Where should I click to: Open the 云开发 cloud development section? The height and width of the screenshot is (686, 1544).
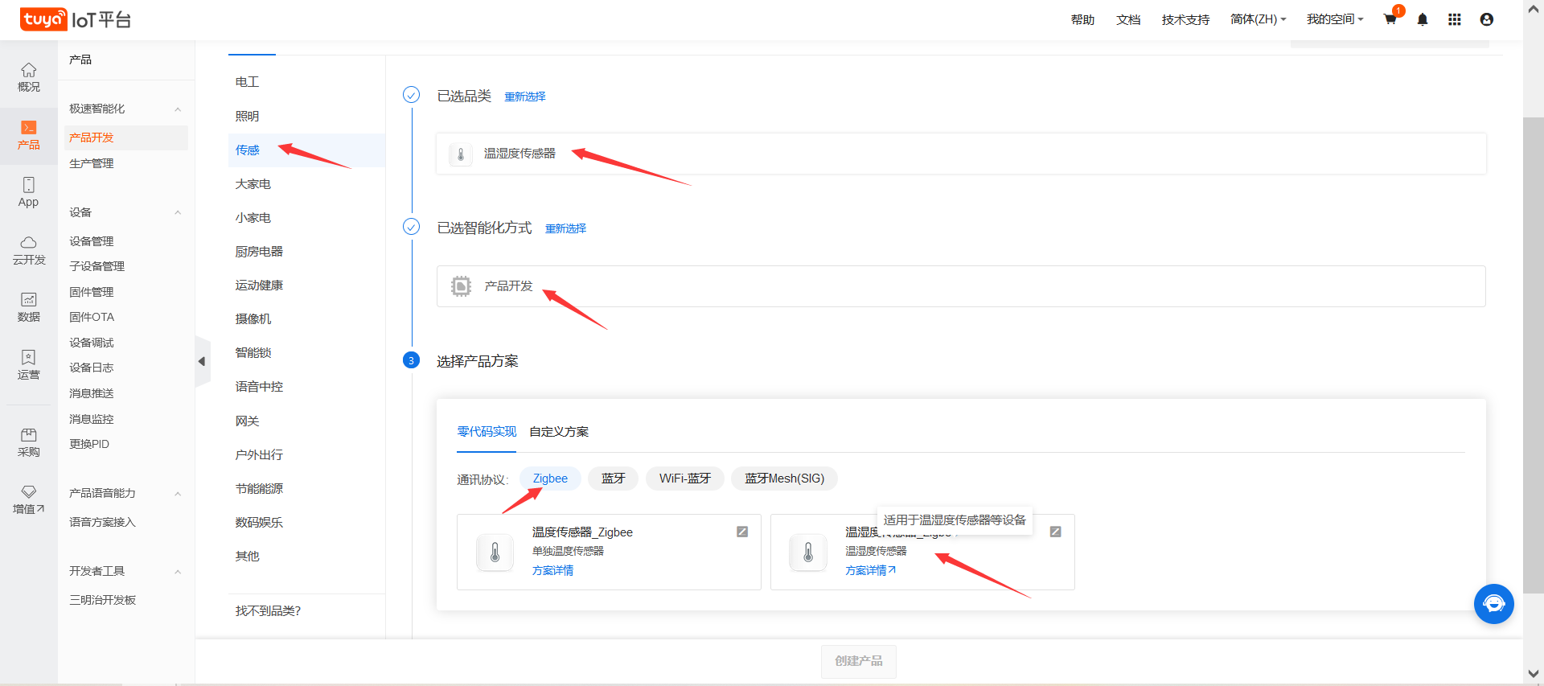(x=28, y=250)
